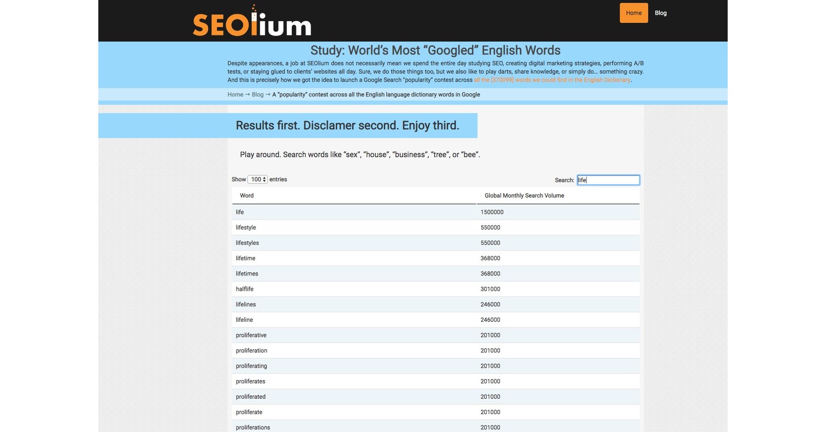Click the 'Results first. Disclamer second.' heading banner
The height and width of the screenshot is (432, 826).
[x=347, y=125]
